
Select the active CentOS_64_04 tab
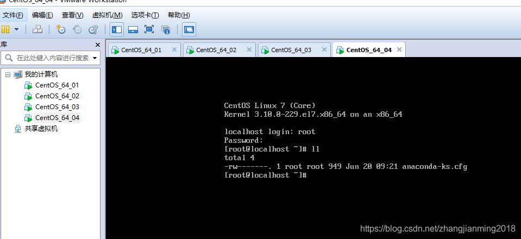pos(369,50)
